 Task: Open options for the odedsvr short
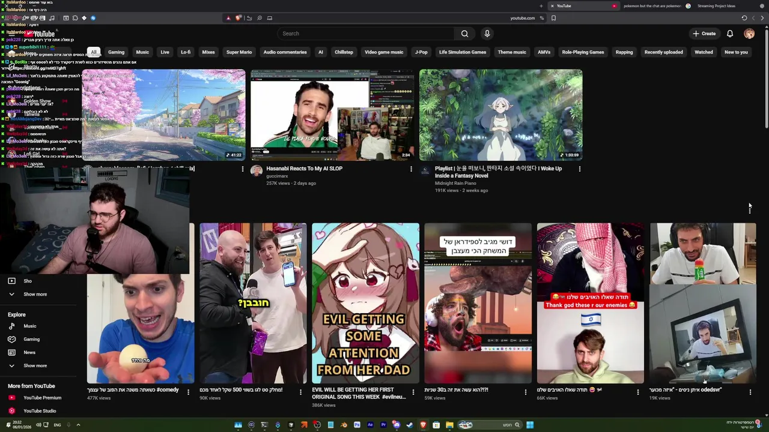[750, 392]
